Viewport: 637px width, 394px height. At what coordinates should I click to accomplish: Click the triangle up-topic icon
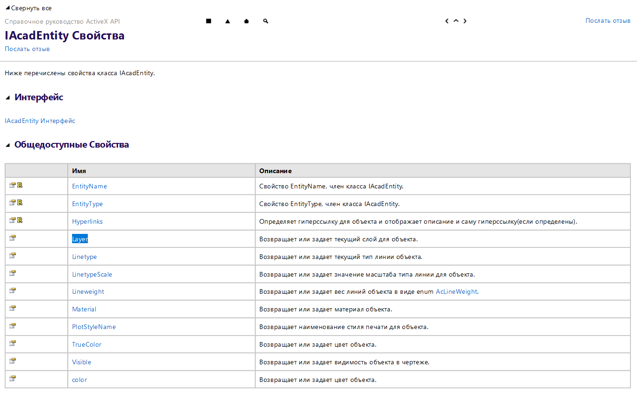point(228,21)
